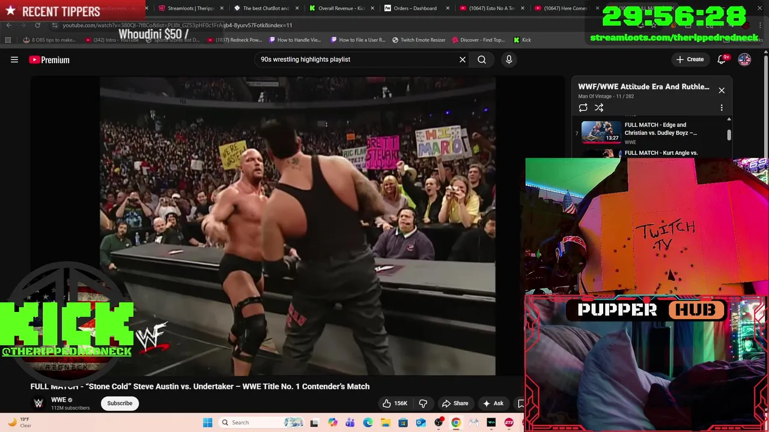The height and width of the screenshot is (432, 769).
Task: Open WWE channel avatar
Action: click(38, 403)
